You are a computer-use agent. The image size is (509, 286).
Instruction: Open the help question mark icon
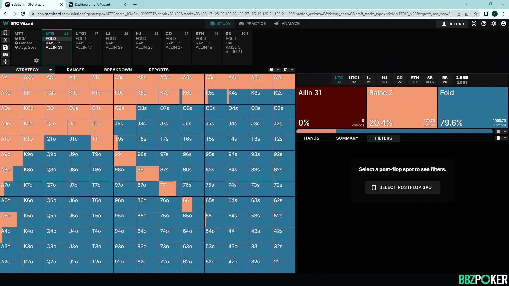tap(484, 24)
